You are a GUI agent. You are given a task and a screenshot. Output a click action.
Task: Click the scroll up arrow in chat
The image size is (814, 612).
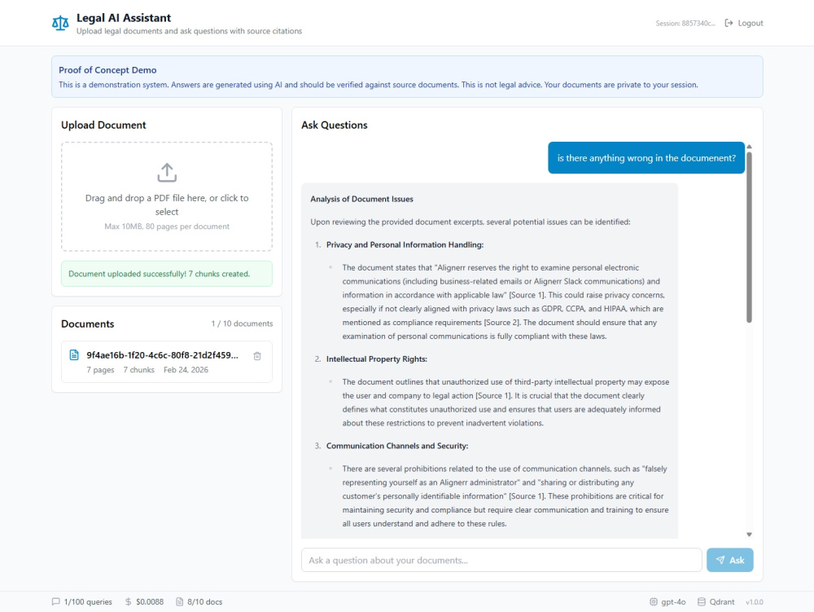click(749, 147)
